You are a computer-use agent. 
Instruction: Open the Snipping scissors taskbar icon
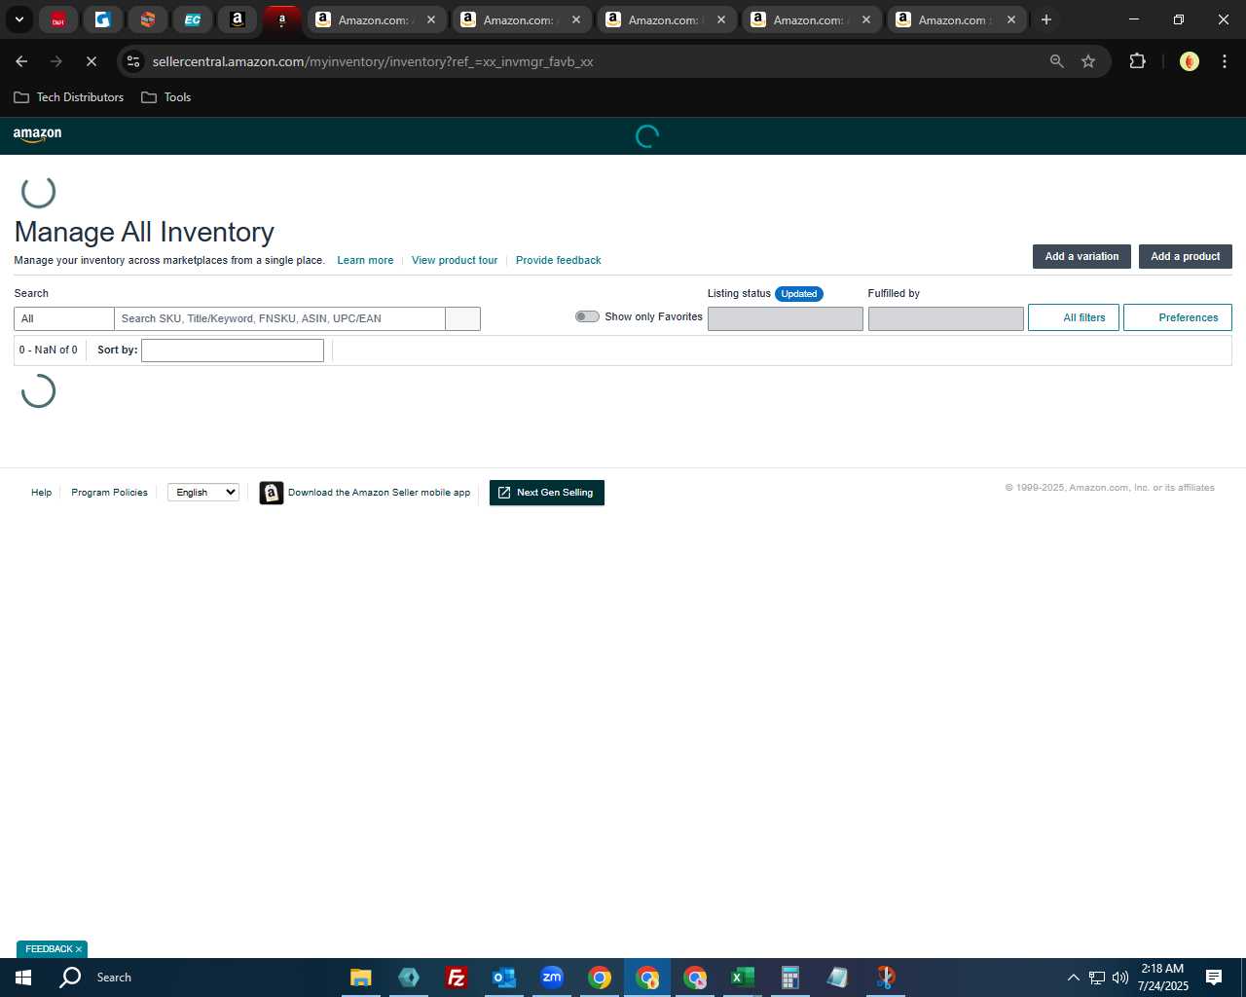pyautogui.click(x=885, y=978)
